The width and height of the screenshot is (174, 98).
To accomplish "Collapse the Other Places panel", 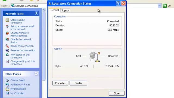I will [x=36, y=73].
